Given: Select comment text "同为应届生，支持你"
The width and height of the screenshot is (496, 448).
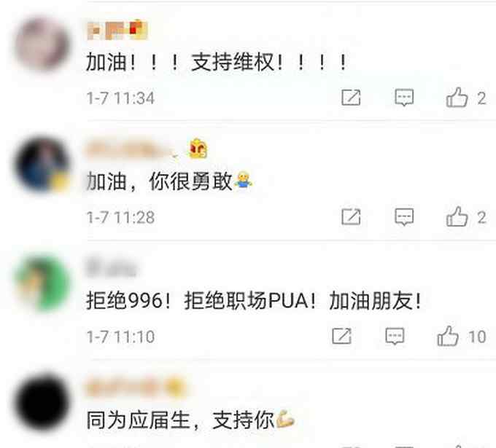Looking at the screenshot, I should (180, 420).
